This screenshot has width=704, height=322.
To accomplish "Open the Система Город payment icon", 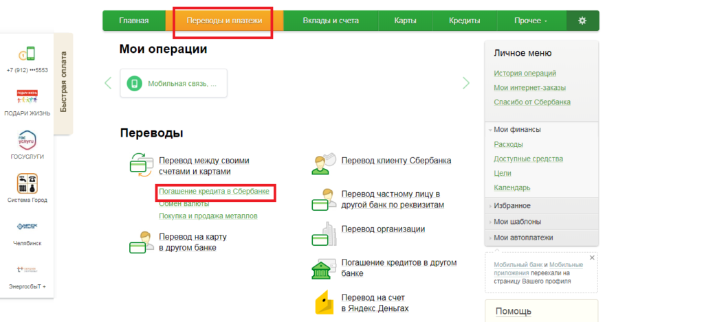I will pyautogui.click(x=27, y=184).
